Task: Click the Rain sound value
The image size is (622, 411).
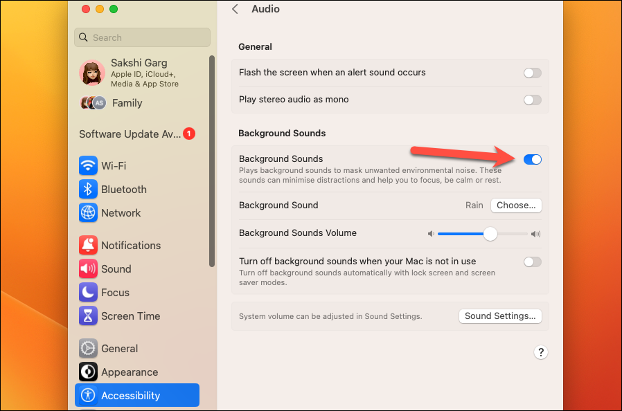Action: [474, 205]
